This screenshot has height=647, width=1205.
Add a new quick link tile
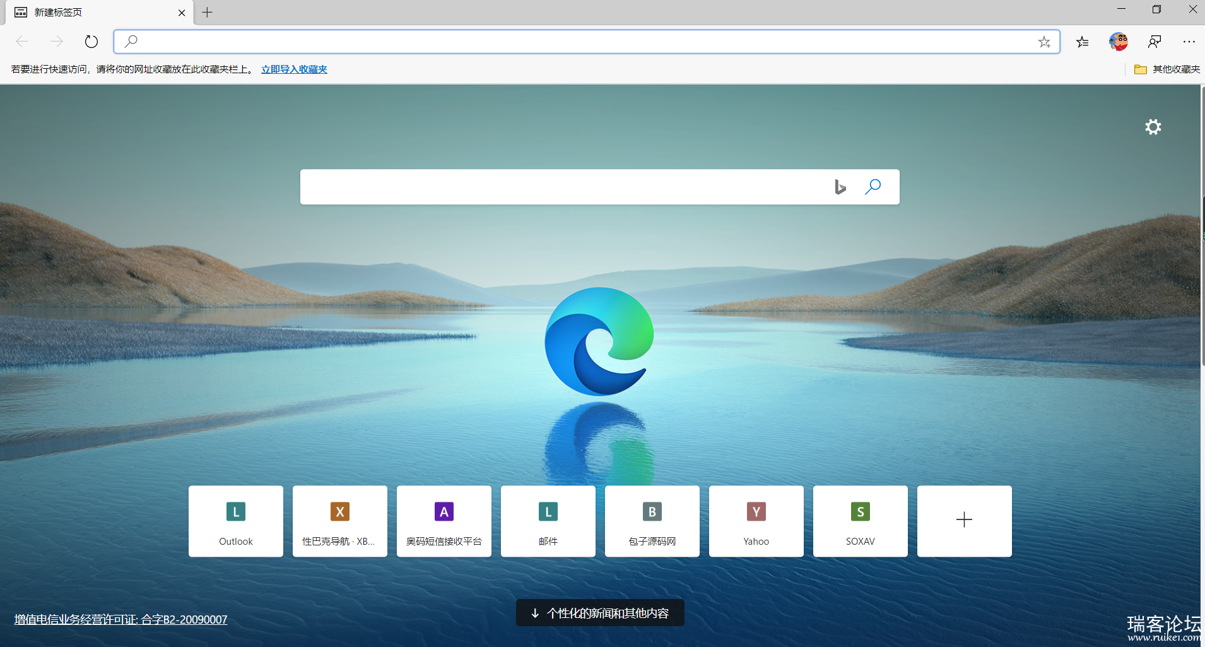(x=965, y=521)
